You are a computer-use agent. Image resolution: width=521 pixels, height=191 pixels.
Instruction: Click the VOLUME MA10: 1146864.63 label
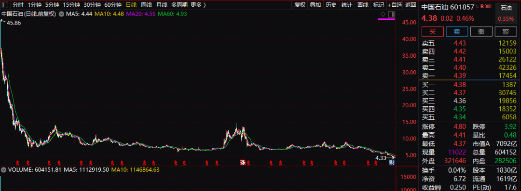coord(135,170)
